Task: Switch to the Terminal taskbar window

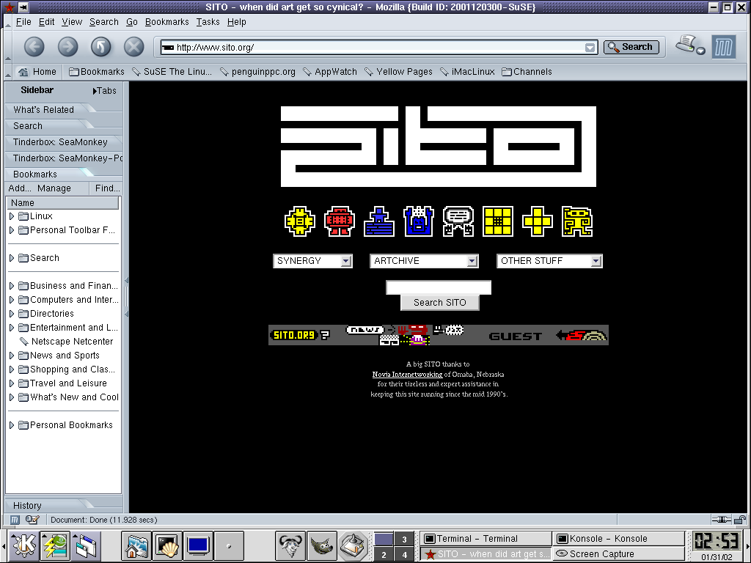Action: (x=486, y=539)
